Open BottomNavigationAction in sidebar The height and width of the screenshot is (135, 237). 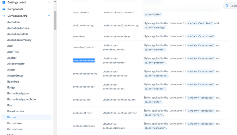22,99
